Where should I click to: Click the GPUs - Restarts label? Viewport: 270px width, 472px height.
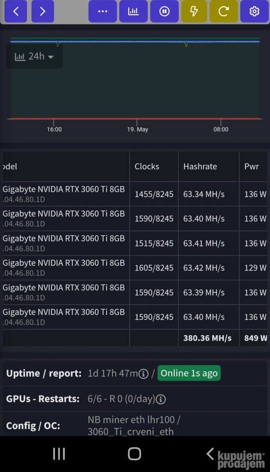pyautogui.click(x=43, y=399)
